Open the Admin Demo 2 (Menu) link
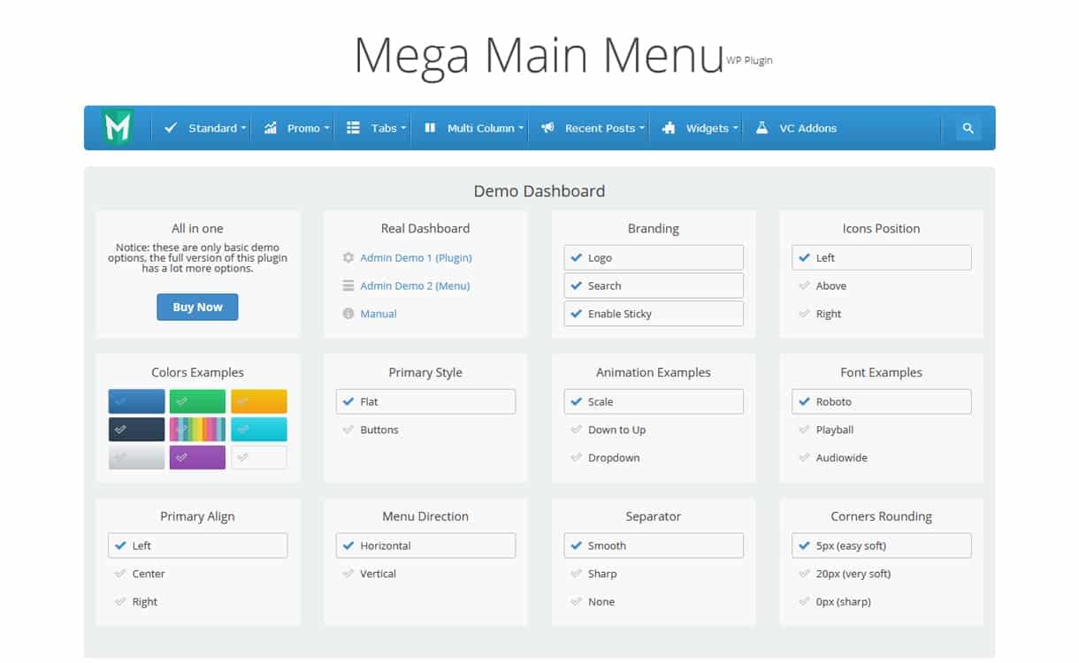 pyautogui.click(x=415, y=286)
